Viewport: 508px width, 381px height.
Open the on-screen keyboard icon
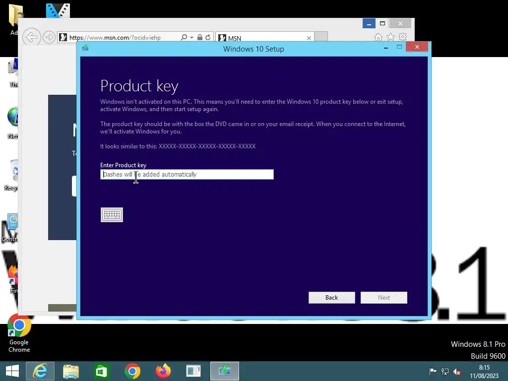[x=112, y=215]
